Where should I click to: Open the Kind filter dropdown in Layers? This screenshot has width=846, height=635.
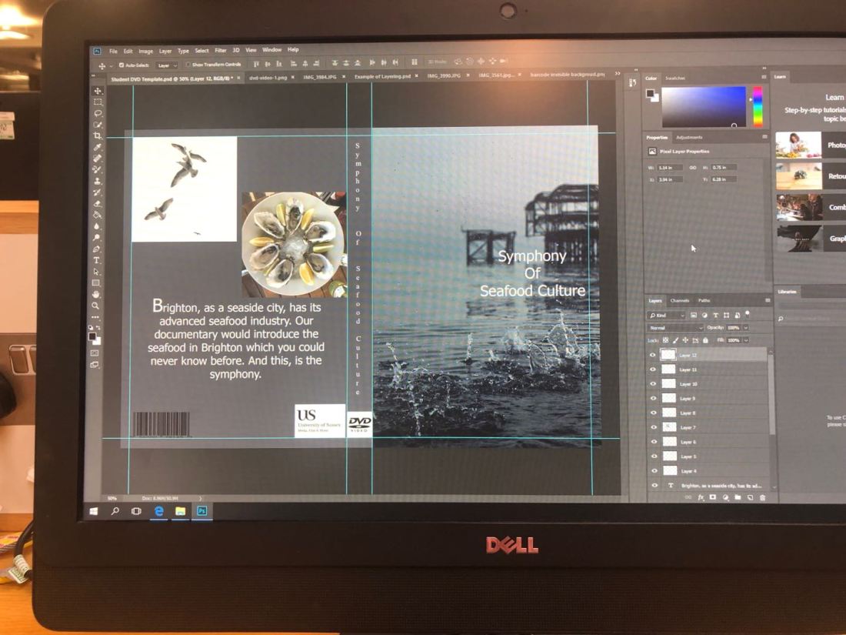point(666,316)
